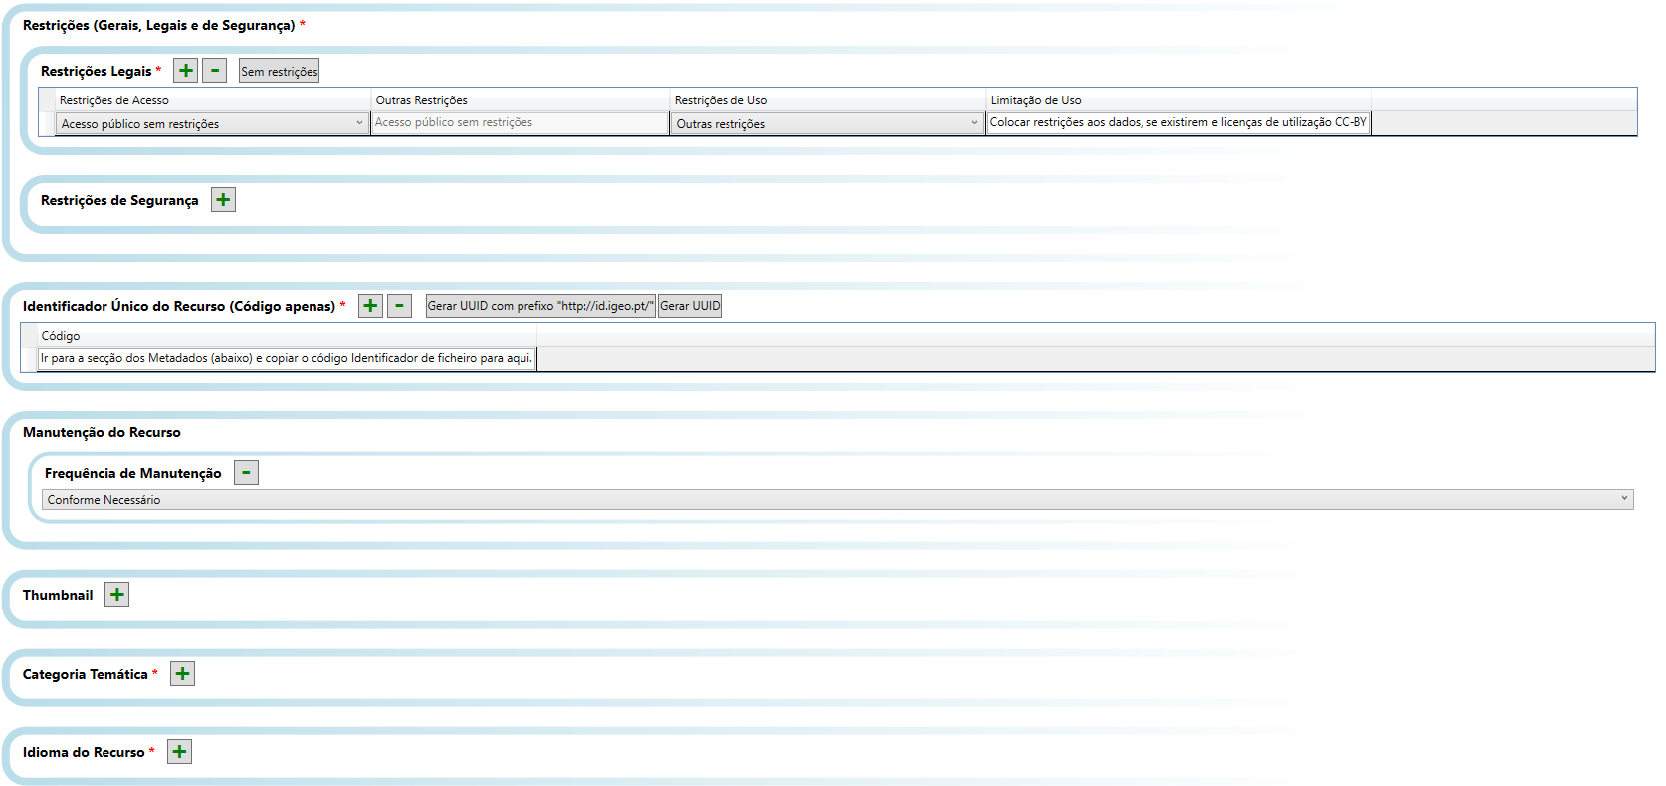Add a Thumbnail with the plus icon
The height and width of the screenshot is (786, 1666).
tap(117, 595)
